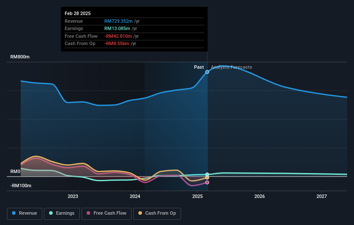Screen dimensions: 354x225
Task: Click the blue Revenue data point marker
Action: pos(207,72)
